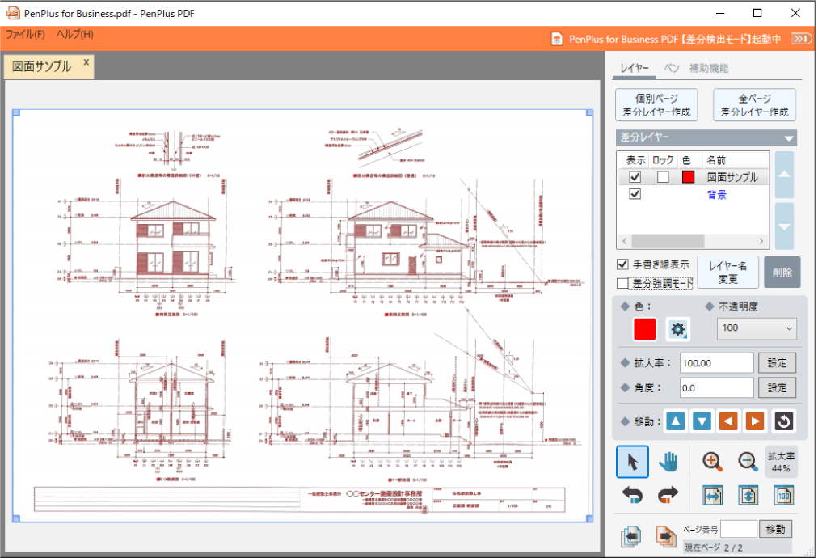Viewport: 818px width, 558px height.
Task: Click the drawing page bottom-right corner handle
Action: (x=589, y=518)
